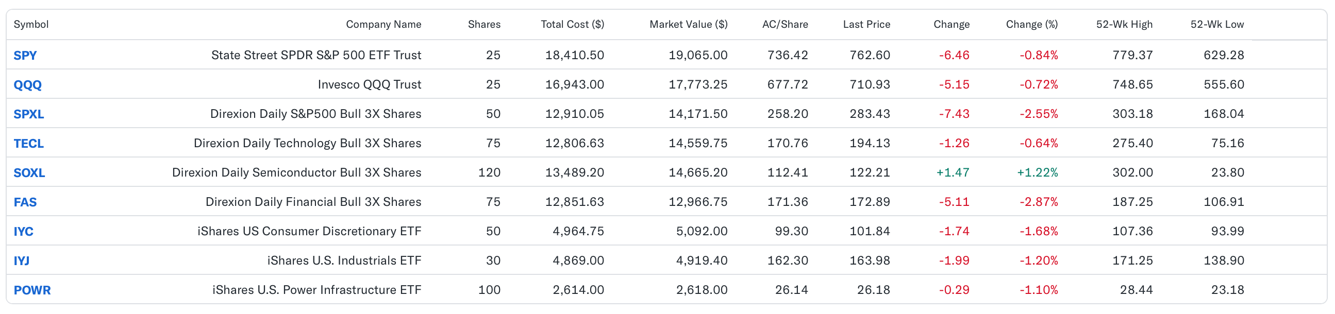Select SOXL positive change +1.47
Viewport: 1335px width, 314px height.
[953, 172]
